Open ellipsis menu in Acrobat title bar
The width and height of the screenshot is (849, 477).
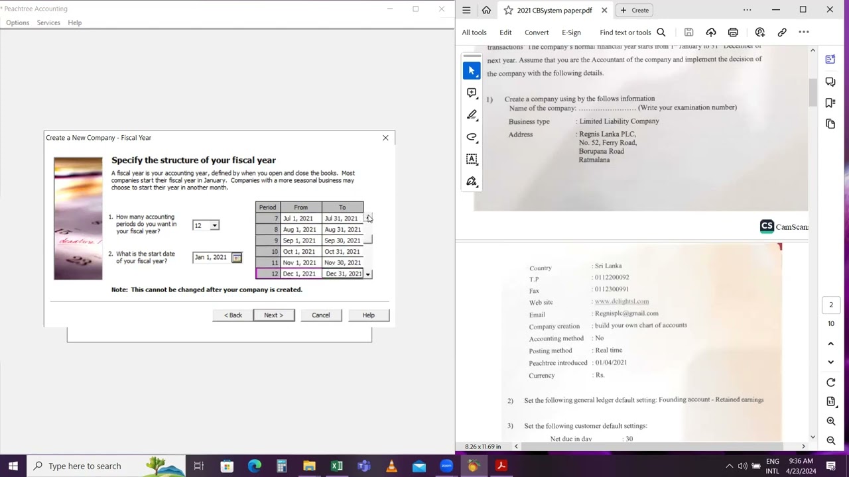[x=747, y=10]
